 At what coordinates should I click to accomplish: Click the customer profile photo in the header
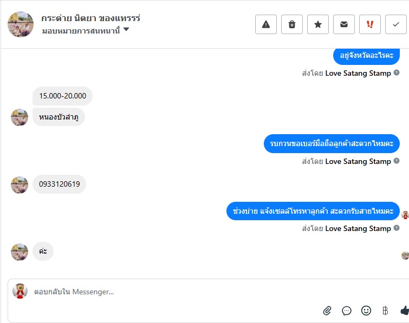(21, 24)
